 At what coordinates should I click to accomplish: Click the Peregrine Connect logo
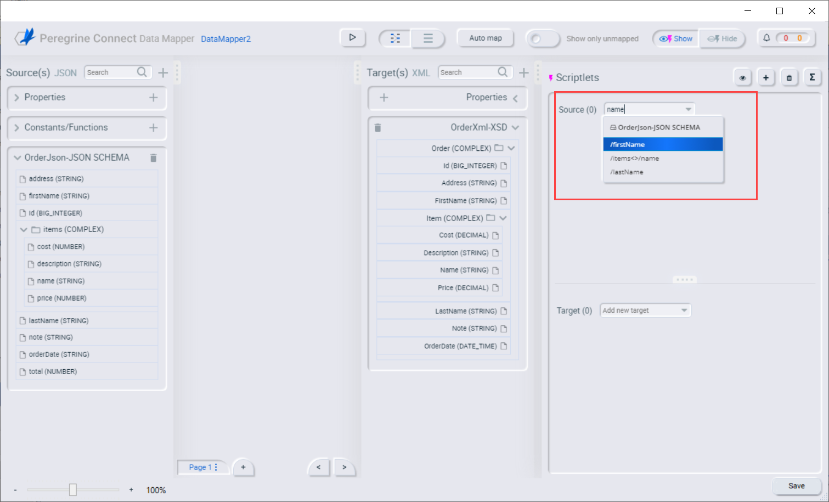click(25, 37)
